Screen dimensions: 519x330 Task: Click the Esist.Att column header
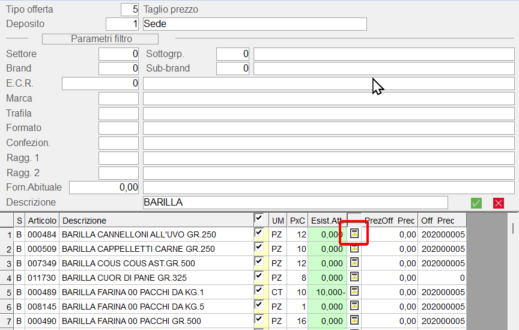[327, 221]
